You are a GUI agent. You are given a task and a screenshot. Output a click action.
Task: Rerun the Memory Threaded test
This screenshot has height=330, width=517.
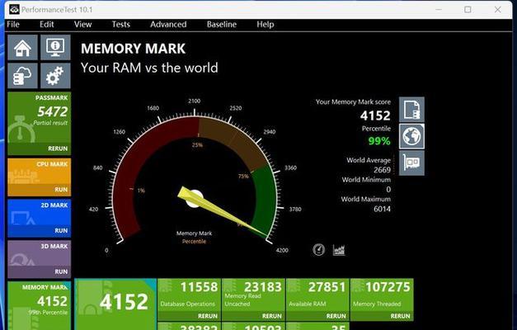400,316
